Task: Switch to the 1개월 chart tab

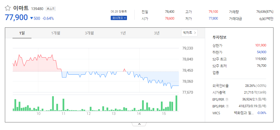Action: pyautogui.click(x=56, y=33)
